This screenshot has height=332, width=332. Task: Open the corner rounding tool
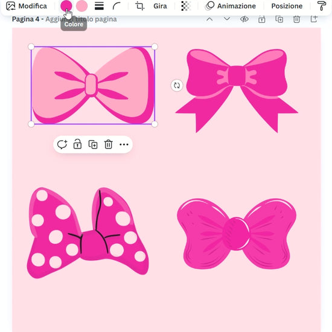coord(117,6)
